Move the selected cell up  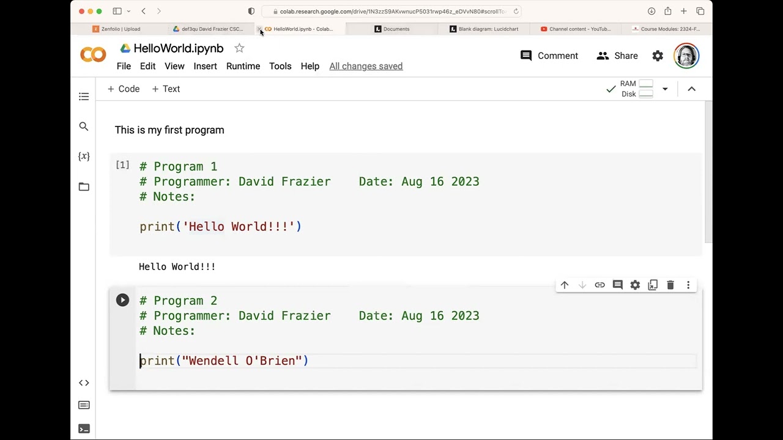[565, 285]
